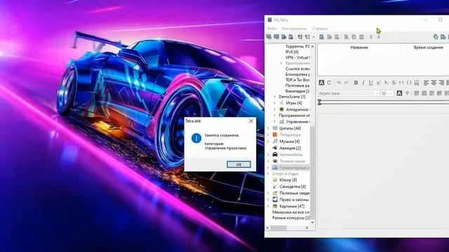This screenshot has height=252, width=449.
Task: Close the Tetra.ahk message dialog
Action: click(x=251, y=121)
